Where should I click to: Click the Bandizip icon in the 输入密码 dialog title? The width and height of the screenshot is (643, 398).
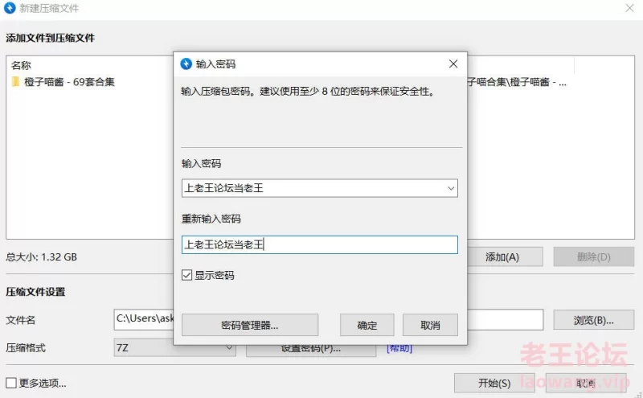(x=186, y=64)
